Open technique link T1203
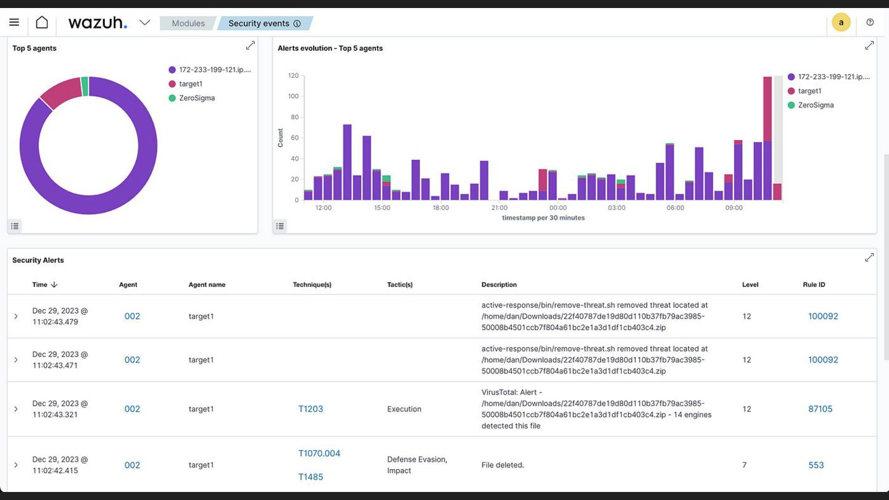The width and height of the screenshot is (889, 500). pos(311,409)
